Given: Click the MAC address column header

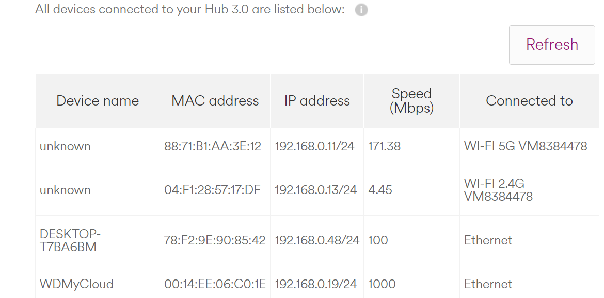Looking at the screenshot, I should pyautogui.click(x=215, y=101).
